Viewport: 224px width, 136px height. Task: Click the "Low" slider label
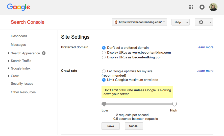[x=105, y=110]
